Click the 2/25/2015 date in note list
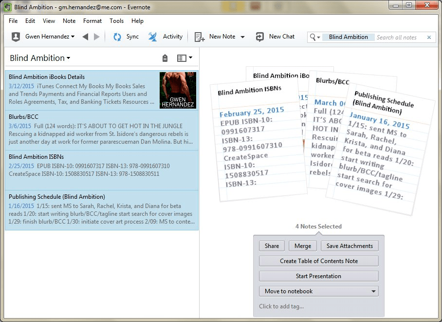 [x=21, y=166]
